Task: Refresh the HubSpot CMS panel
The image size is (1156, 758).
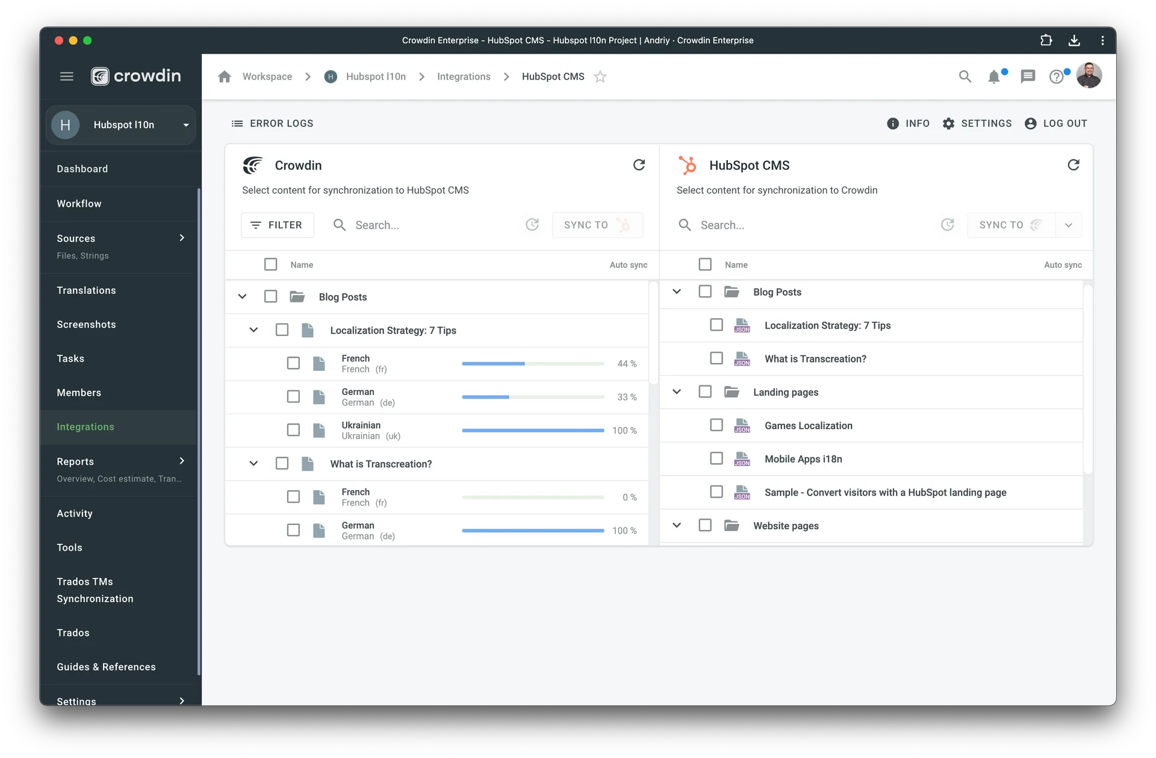Action: (1074, 165)
